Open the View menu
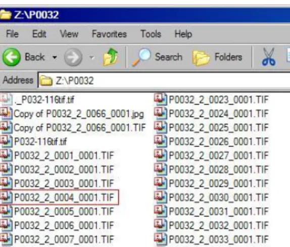 69,34
